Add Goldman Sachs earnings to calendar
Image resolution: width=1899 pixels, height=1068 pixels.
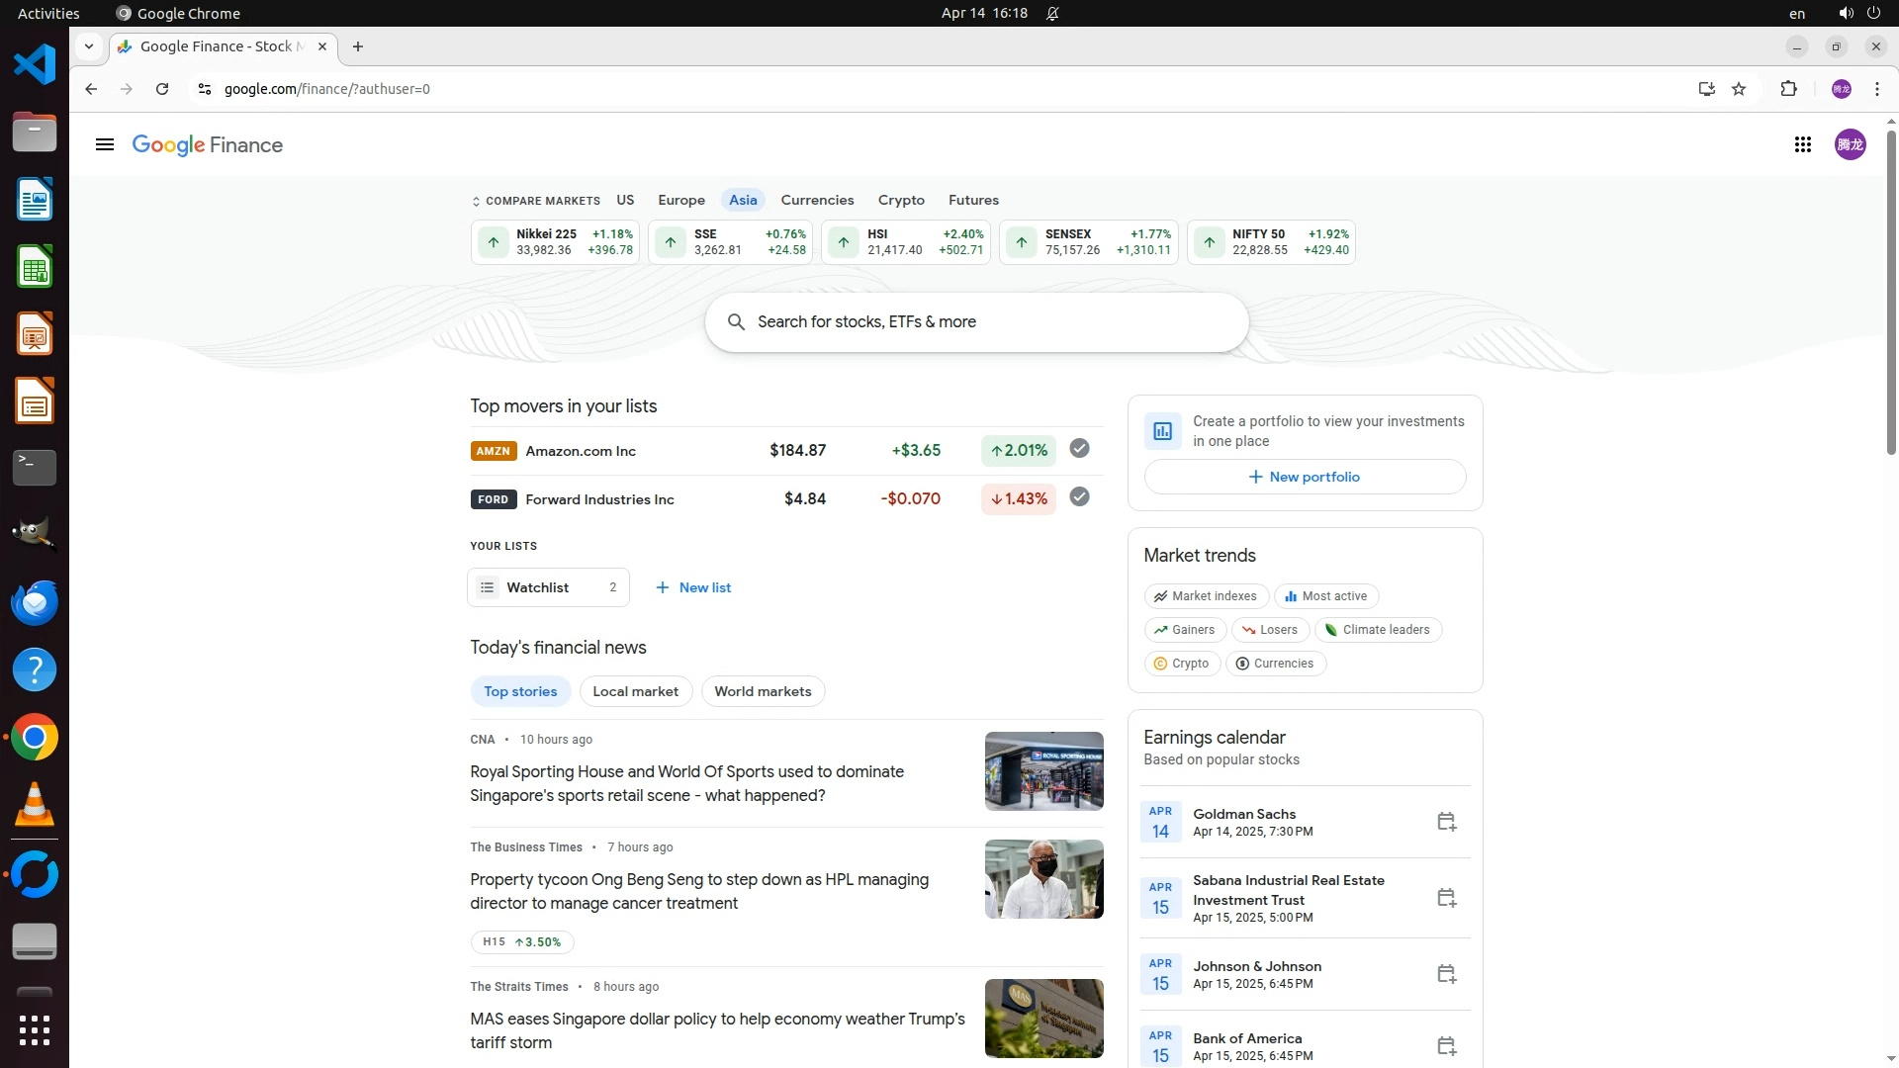(1446, 822)
